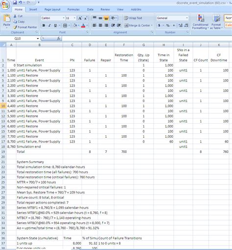Expand the Name Box dropdown arrow
This screenshot has width=232, height=250.
pos(38,39)
